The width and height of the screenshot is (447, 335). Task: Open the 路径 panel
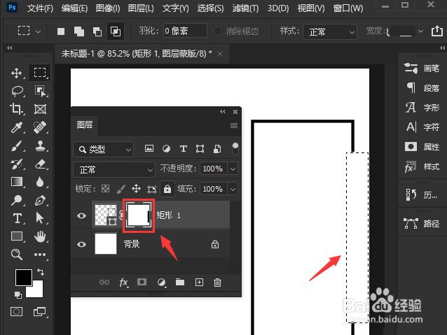click(x=422, y=223)
